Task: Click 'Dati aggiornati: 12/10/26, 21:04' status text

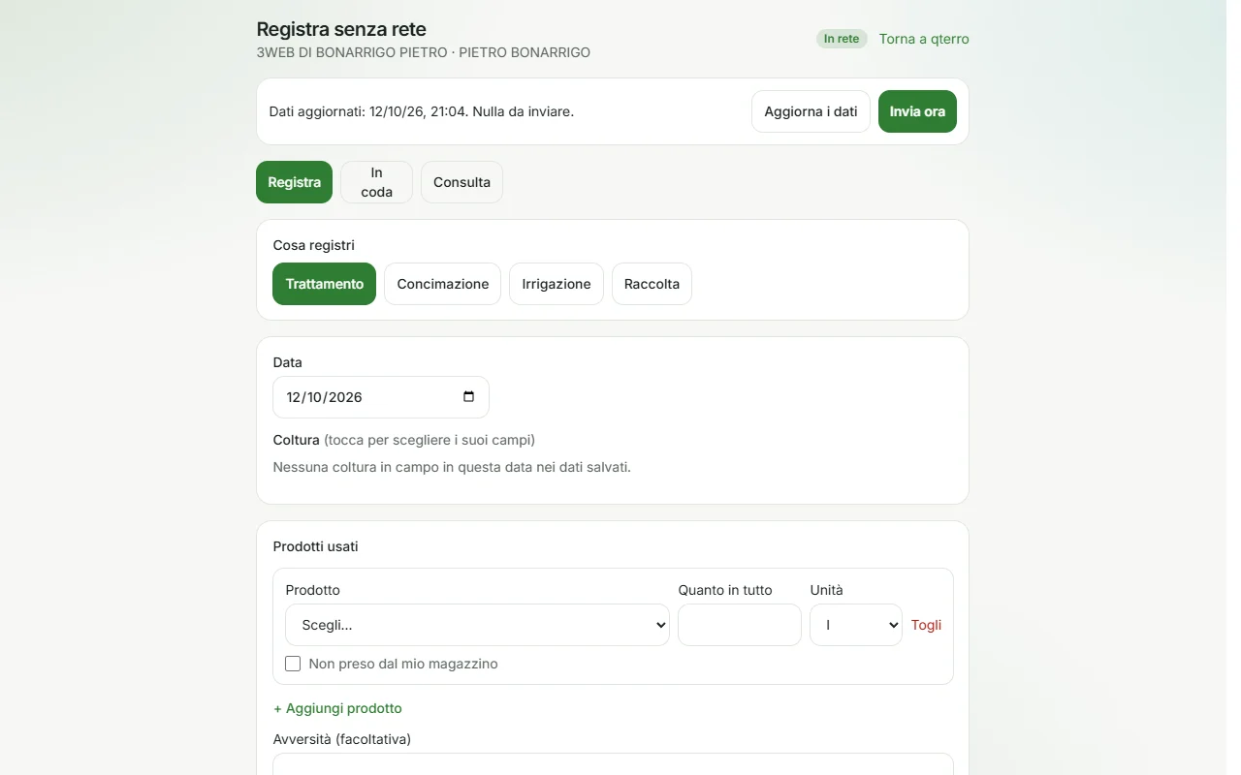Action: [x=422, y=111]
